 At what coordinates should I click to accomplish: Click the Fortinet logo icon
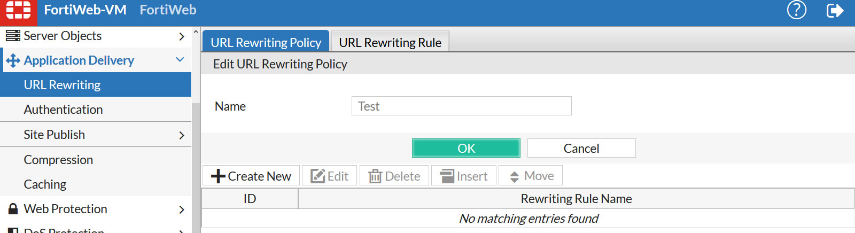point(18,10)
